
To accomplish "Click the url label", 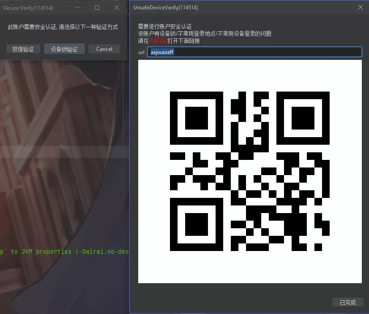I will point(141,52).
